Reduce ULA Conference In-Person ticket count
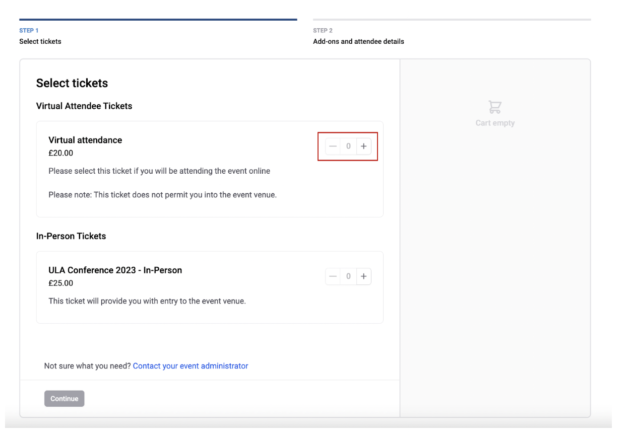Viewport: 628px width, 445px height. 333,276
